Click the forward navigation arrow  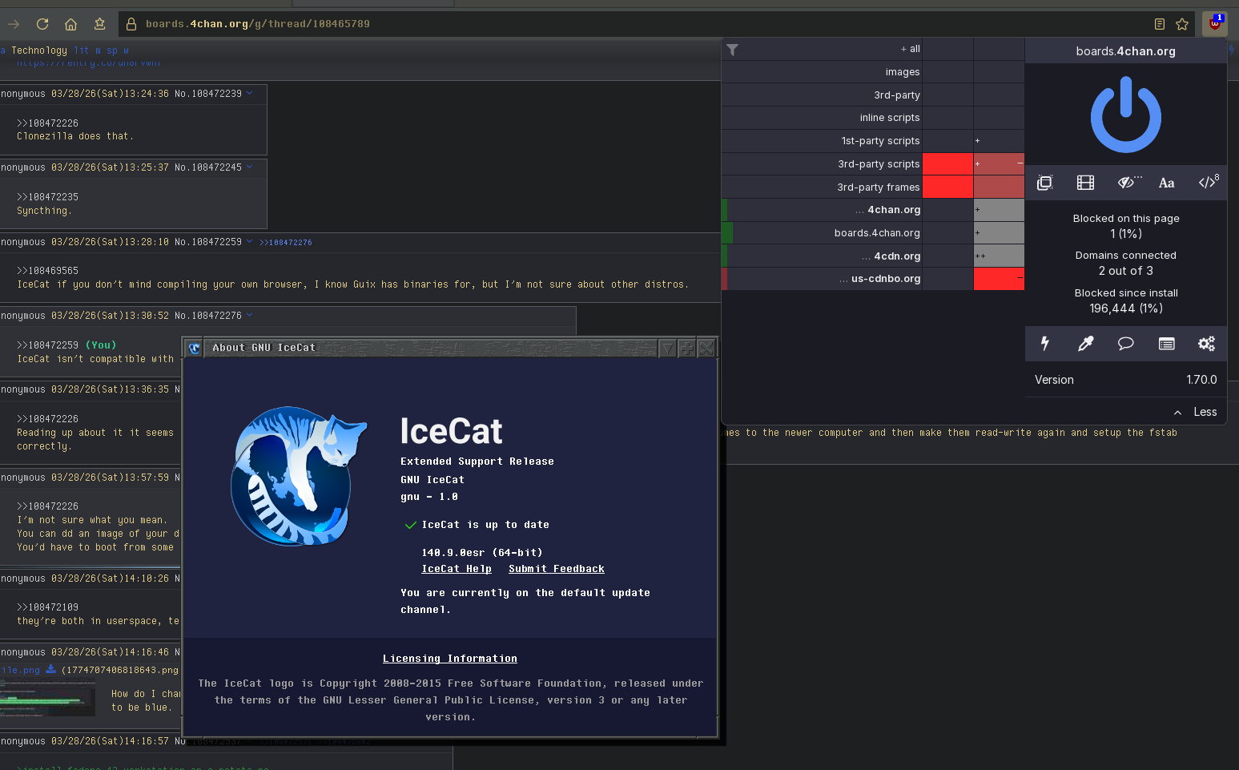point(14,24)
